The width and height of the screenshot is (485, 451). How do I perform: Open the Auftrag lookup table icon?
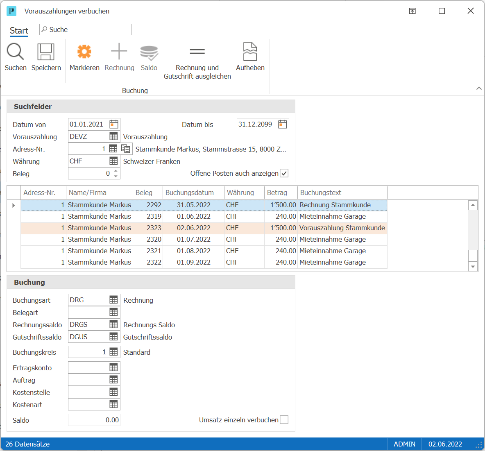(113, 380)
